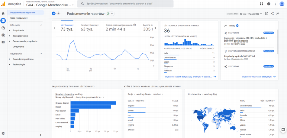Click the Organic Search bar in chart

click(x=93, y=103)
